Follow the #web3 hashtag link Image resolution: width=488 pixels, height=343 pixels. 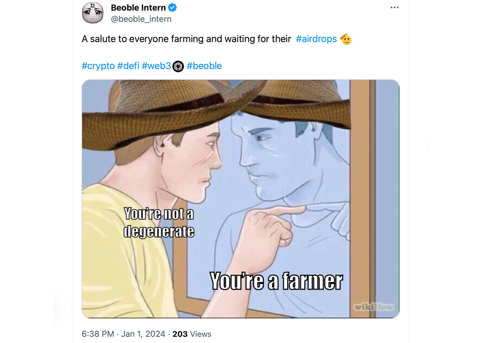[156, 66]
